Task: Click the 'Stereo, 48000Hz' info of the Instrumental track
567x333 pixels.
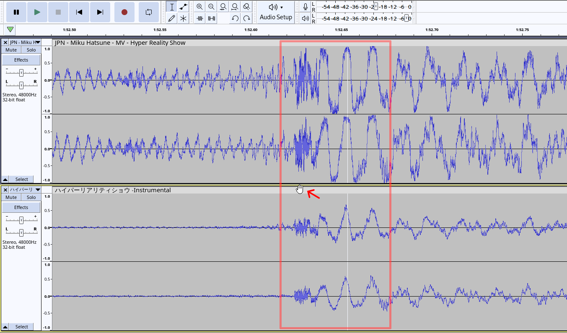Action: pos(19,242)
